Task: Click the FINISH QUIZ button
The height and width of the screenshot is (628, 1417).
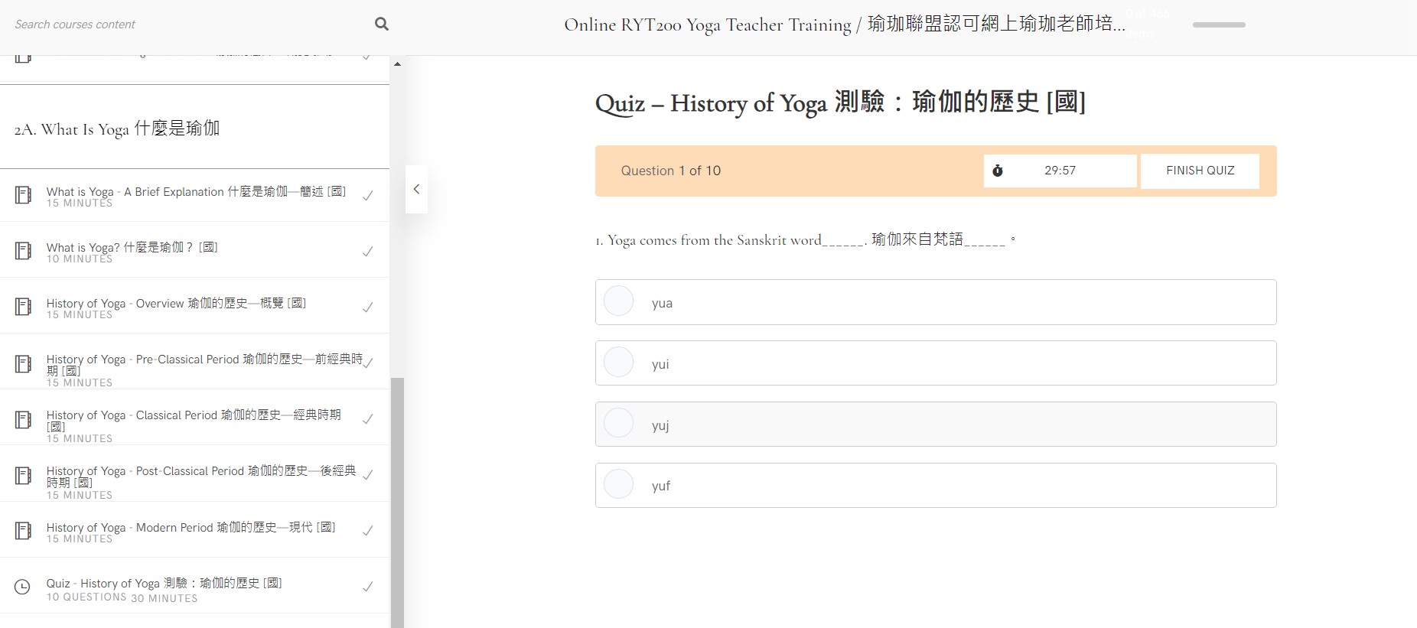Action: (x=1200, y=171)
